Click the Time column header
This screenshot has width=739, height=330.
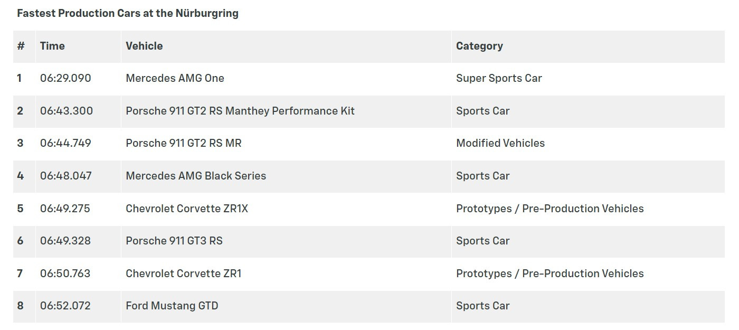[x=52, y=46]
